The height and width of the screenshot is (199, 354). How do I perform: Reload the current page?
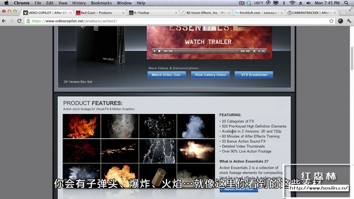click(x=19, y=21)
